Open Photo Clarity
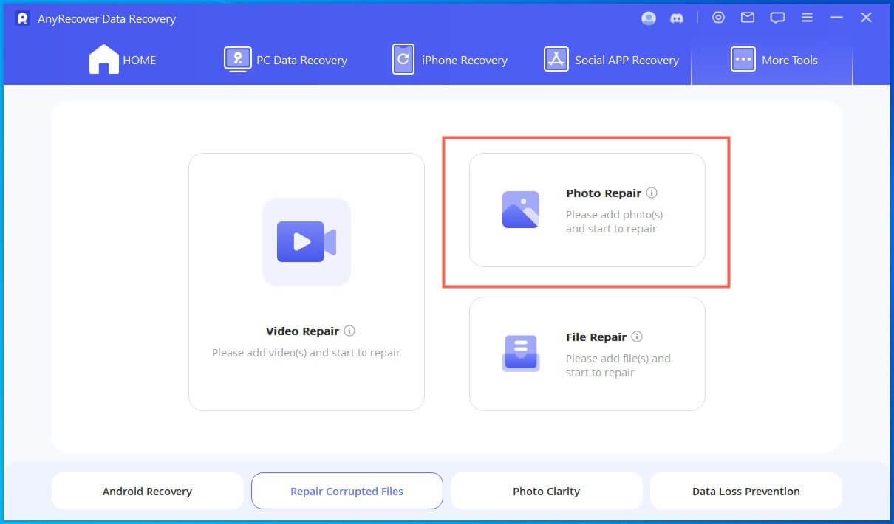The width and height of the screenshot is (894, 524). (546, 491)
